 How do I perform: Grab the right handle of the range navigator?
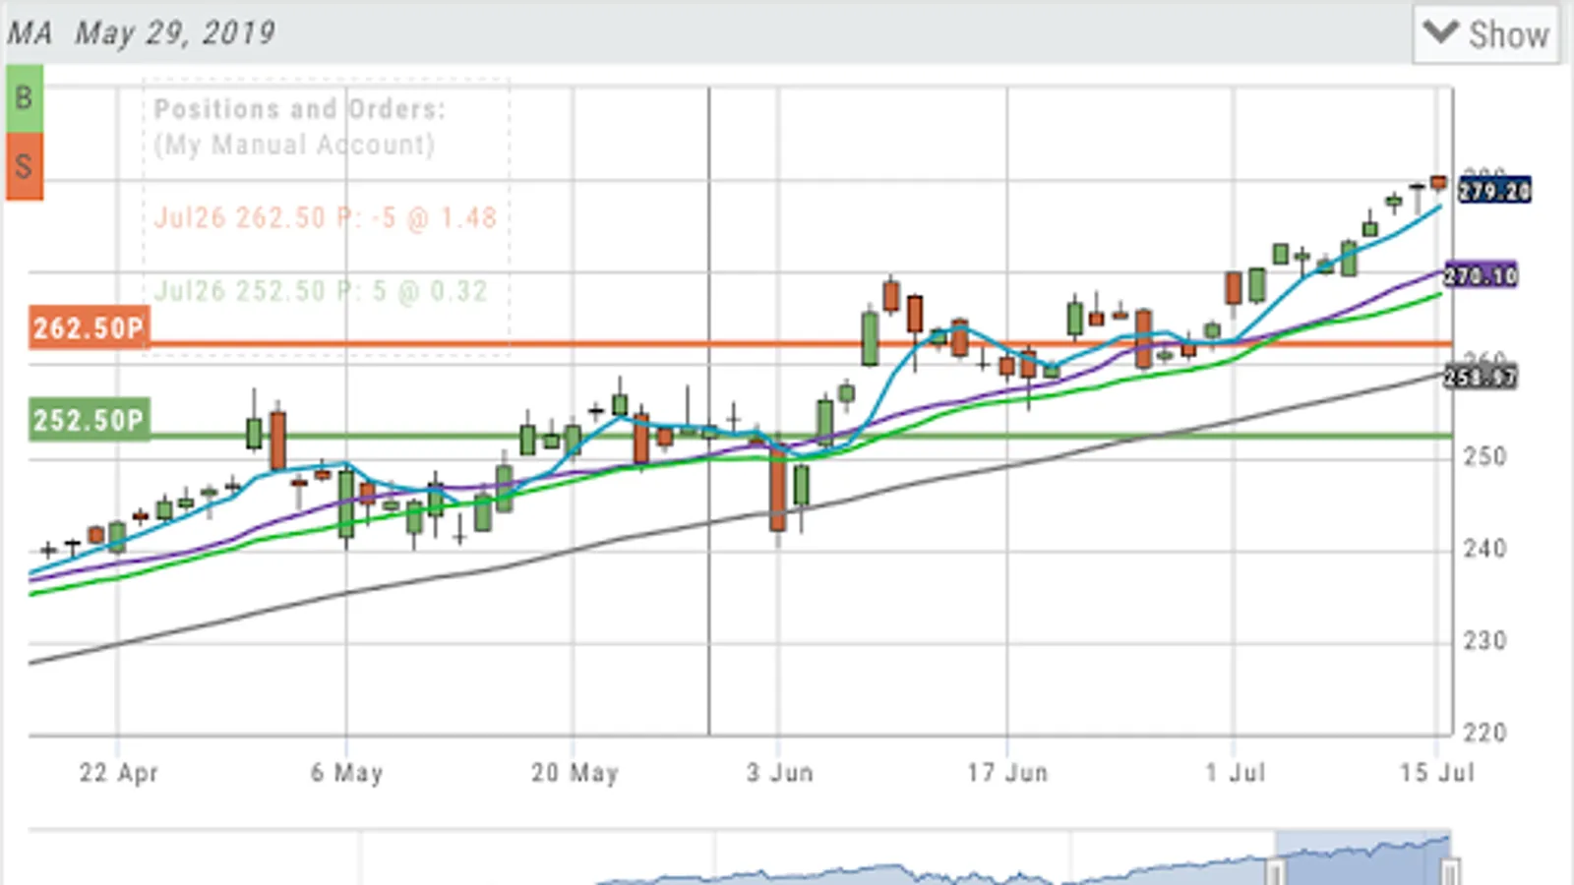pos(1450,872)
